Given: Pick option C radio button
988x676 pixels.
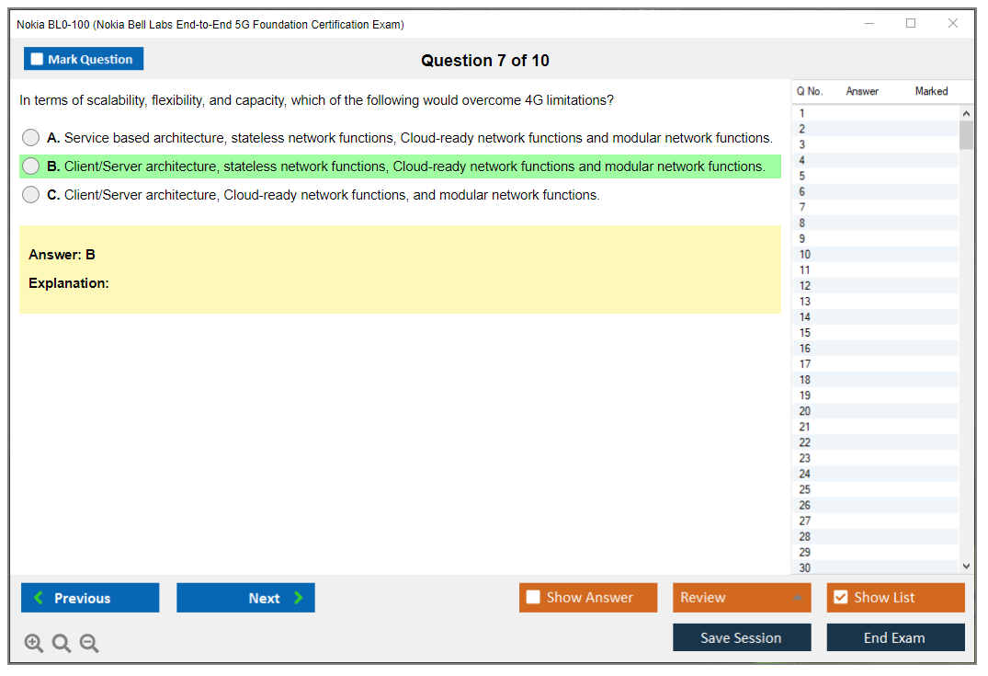Looking at the screenshot, I should click(31, 195).
